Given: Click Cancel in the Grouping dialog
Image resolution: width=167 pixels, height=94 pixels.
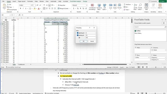Looking at the screenshot, I should click(x=92, y=41).
